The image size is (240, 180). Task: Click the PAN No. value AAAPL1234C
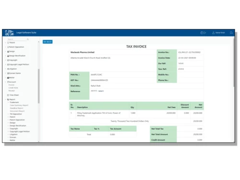[96, 75]
